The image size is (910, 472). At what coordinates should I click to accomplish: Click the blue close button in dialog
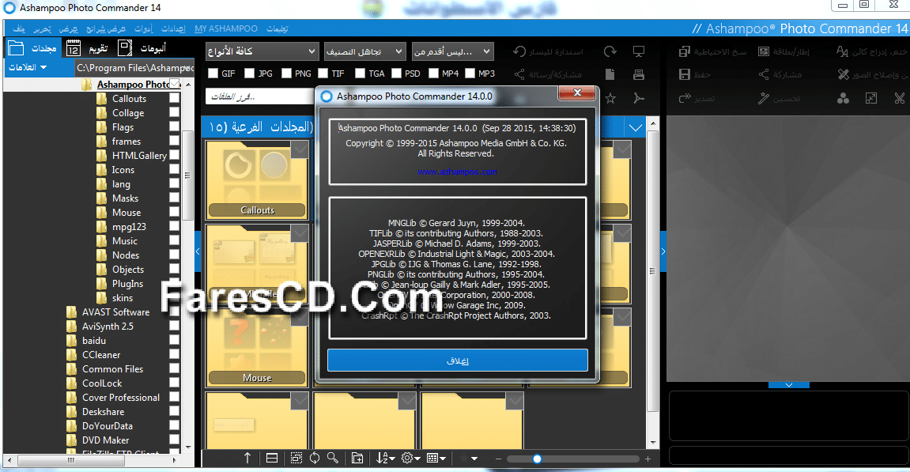(x=457, y=361)
